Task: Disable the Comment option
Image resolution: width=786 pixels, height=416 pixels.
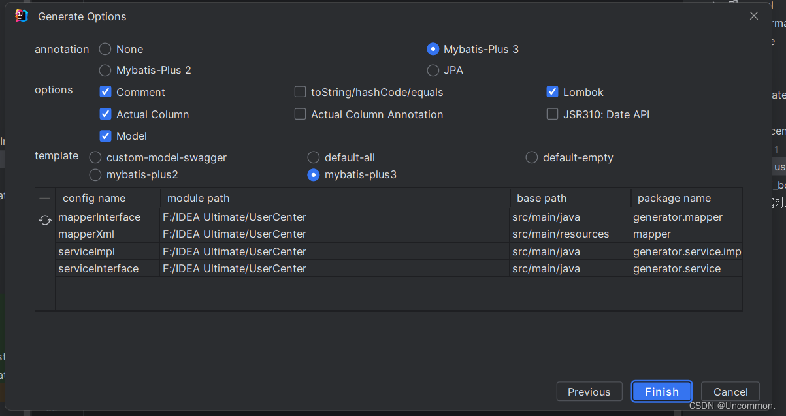Action: [x=105, y=92]
